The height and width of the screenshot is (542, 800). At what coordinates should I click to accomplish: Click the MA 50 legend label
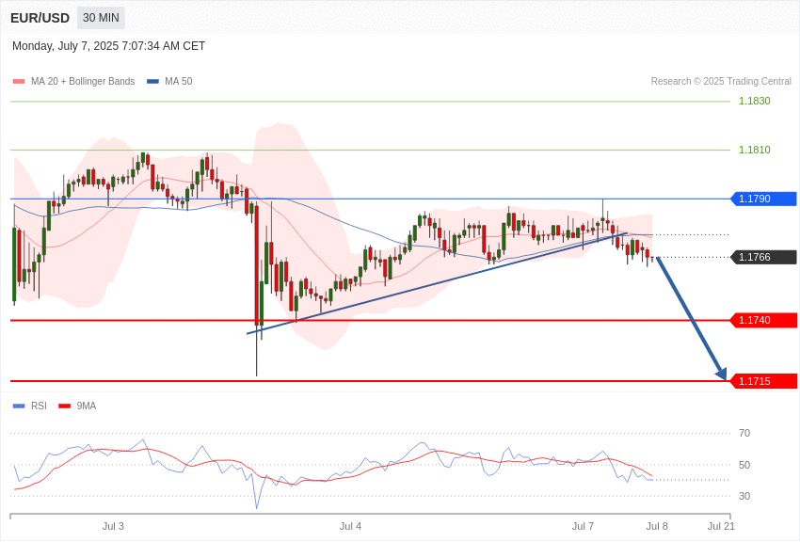coord(179,82)
